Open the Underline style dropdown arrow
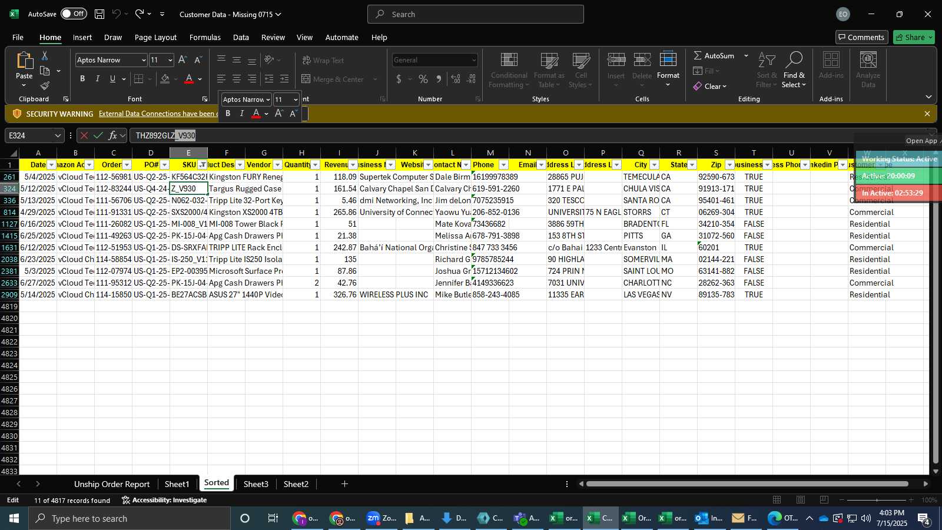This screenshot has height=530, width=942. 124,79
